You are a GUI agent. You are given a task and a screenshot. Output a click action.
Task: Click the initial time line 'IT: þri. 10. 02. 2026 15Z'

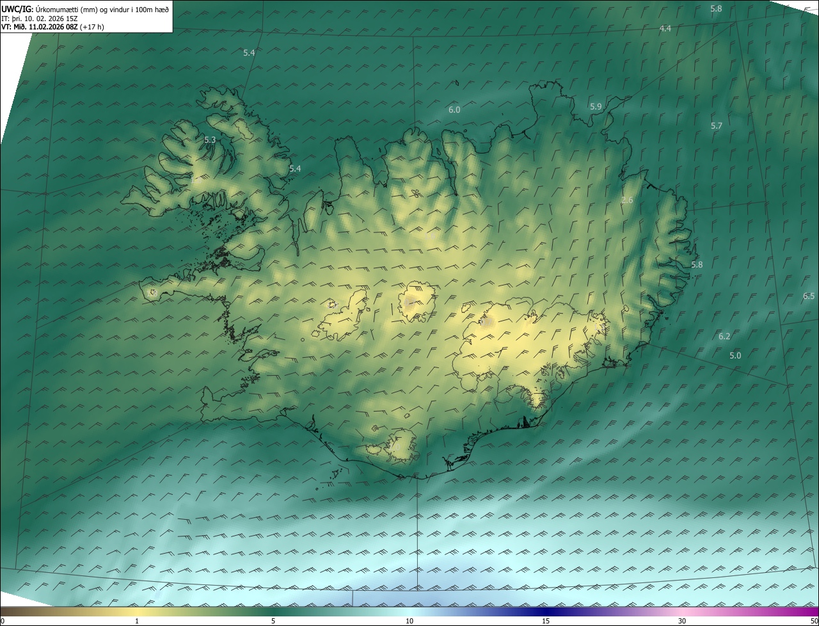tap(40, 19)
